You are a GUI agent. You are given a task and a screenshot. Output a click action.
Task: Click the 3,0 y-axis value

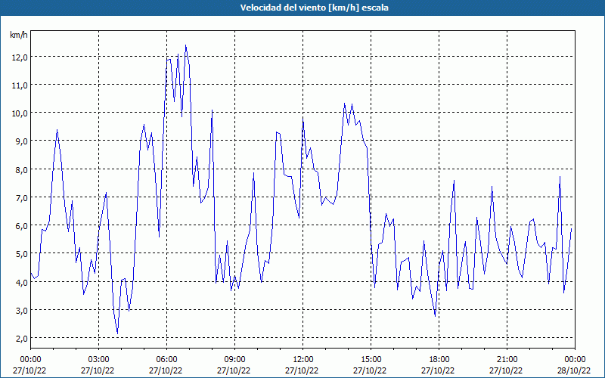(22, 311)
